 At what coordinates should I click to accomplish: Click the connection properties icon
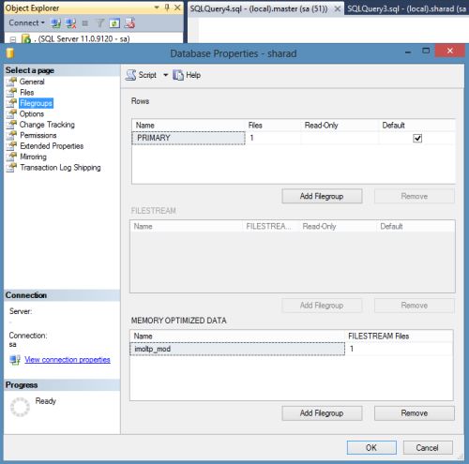15,360
